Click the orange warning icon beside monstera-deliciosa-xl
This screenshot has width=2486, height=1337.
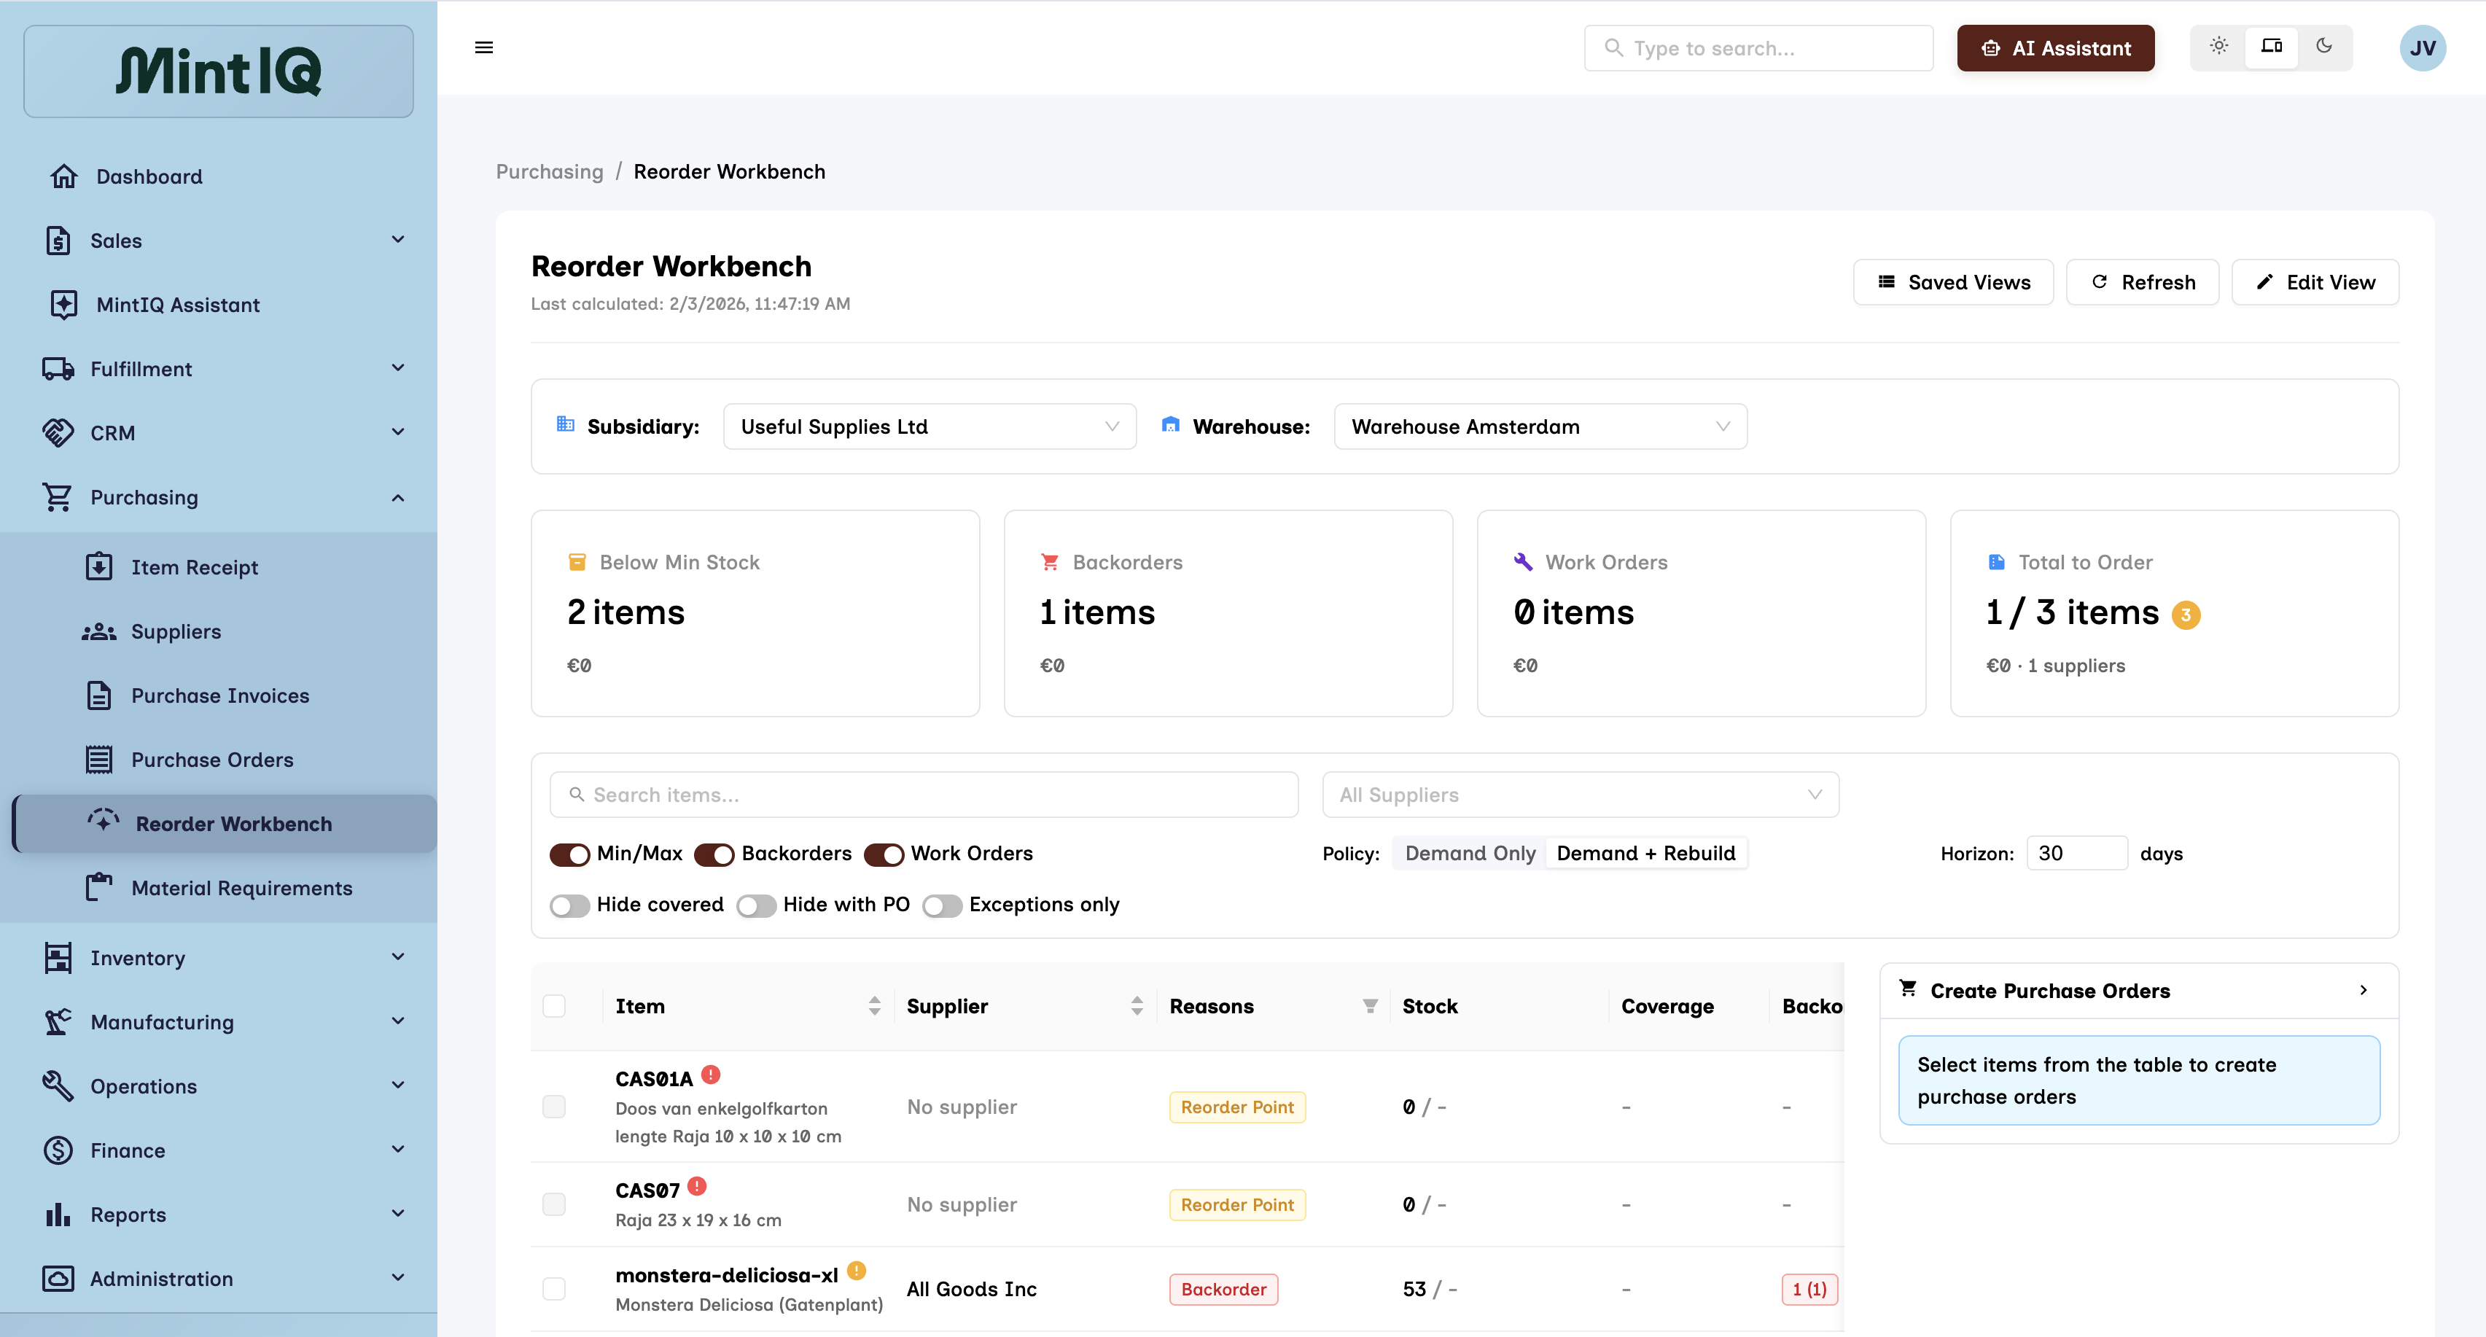tap(857, 1271)
